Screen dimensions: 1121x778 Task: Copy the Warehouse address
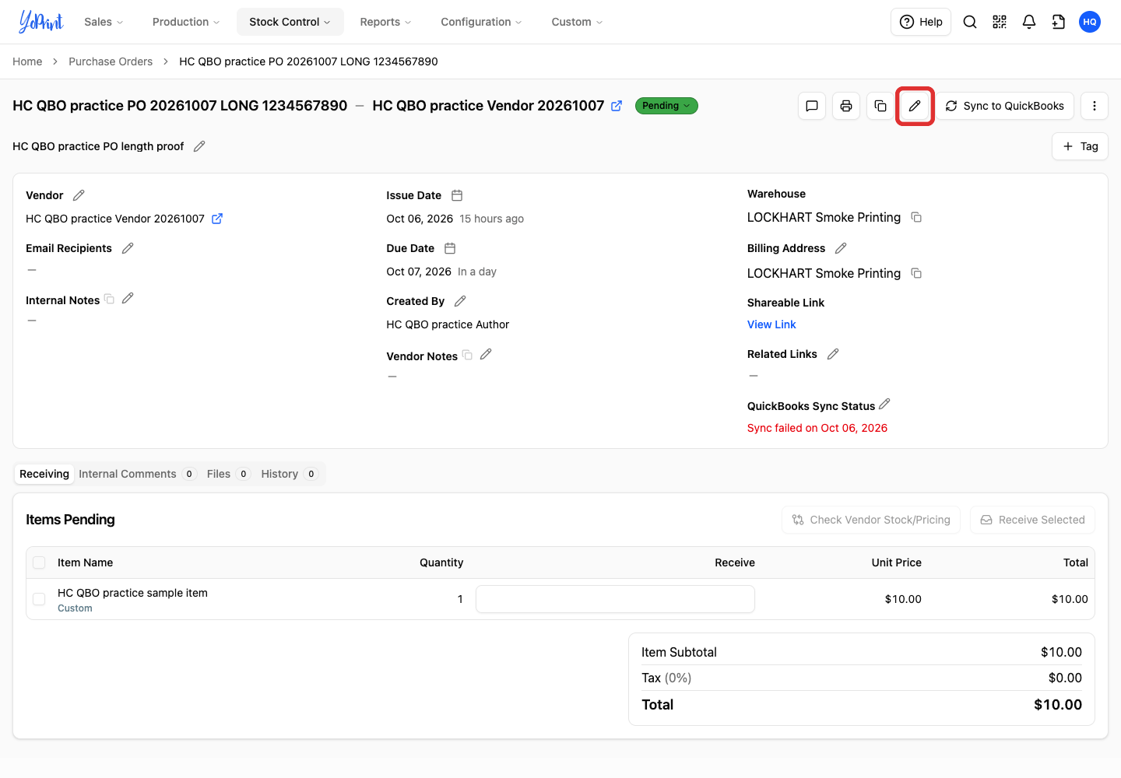916,217
